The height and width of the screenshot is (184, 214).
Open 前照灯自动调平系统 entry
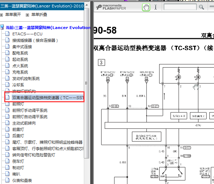click(x=30, y=117)
